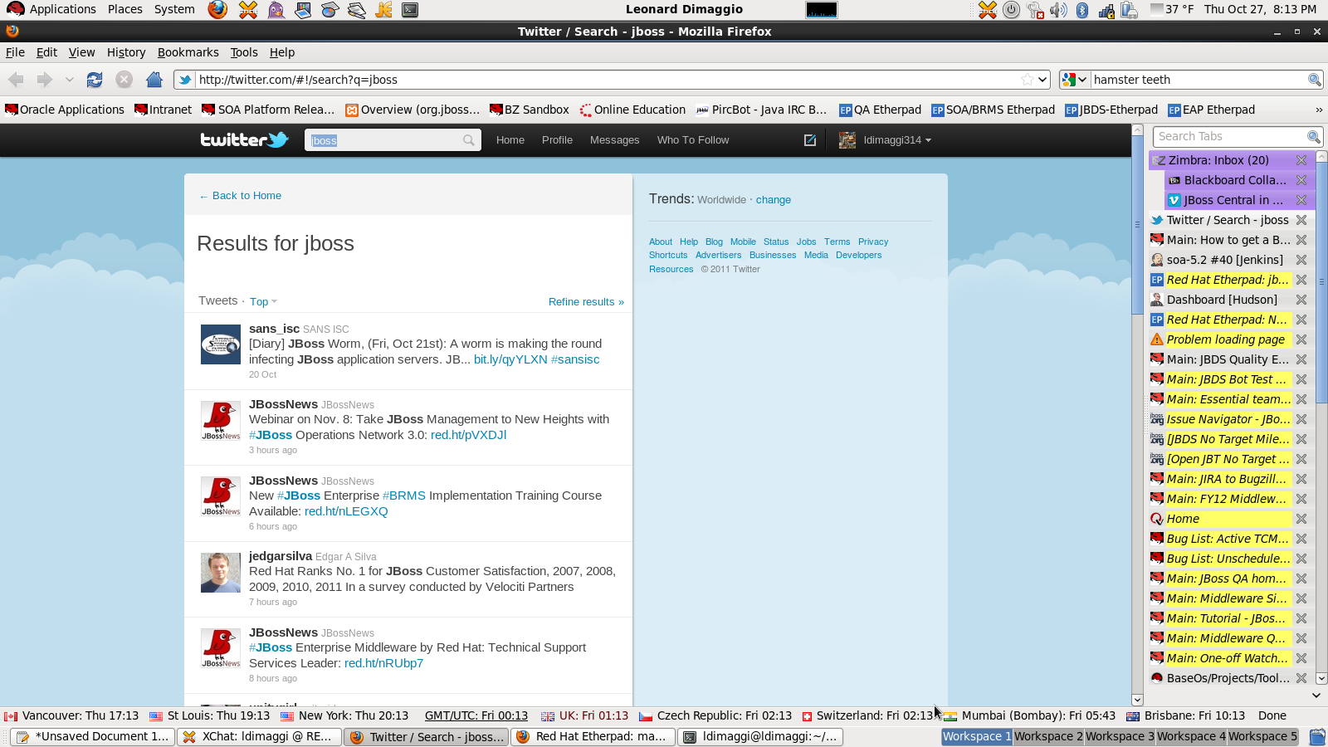Click the page vertical scrollbar down arrow
The image size is (1328, 747).
(x=1137, y=700)
